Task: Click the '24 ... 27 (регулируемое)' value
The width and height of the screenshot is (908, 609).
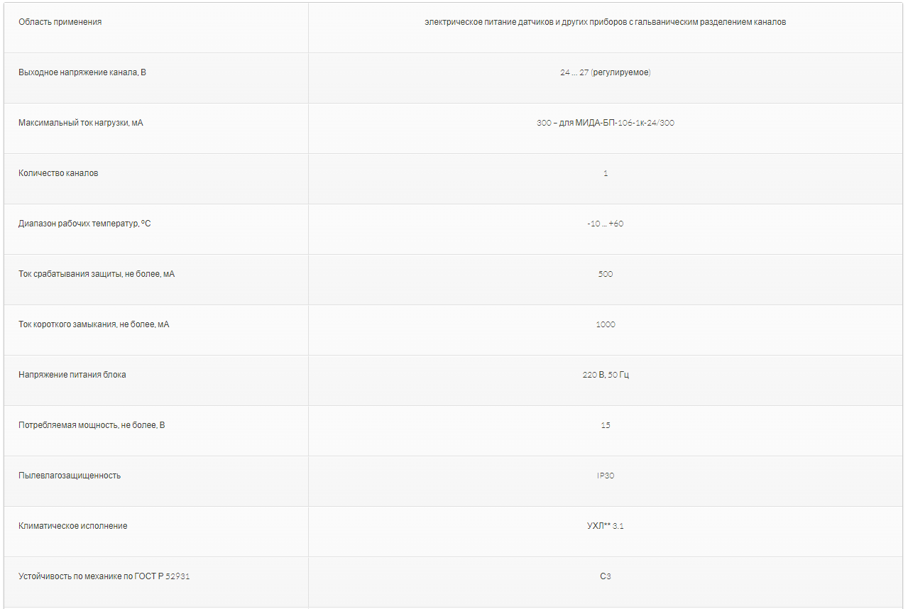Action: pos(605,72)
